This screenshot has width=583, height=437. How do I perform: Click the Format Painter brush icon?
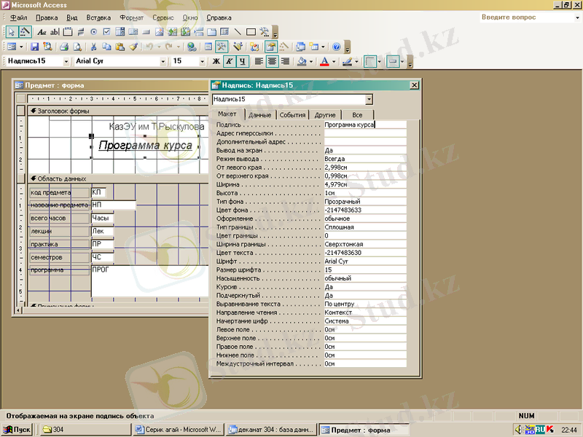[133, 47]
